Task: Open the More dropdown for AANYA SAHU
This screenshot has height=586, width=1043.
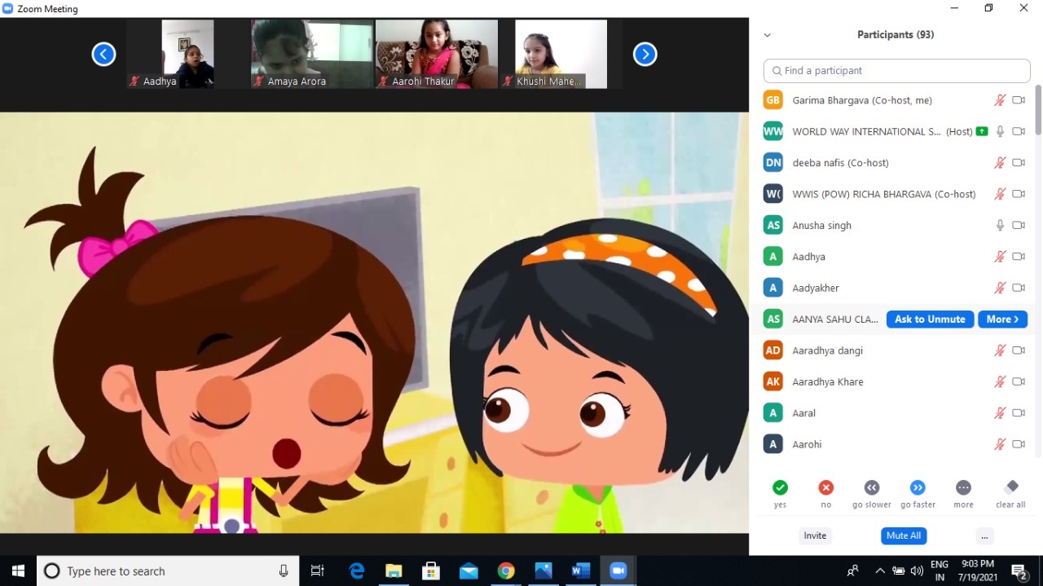Action: (x=1002, y=319)
